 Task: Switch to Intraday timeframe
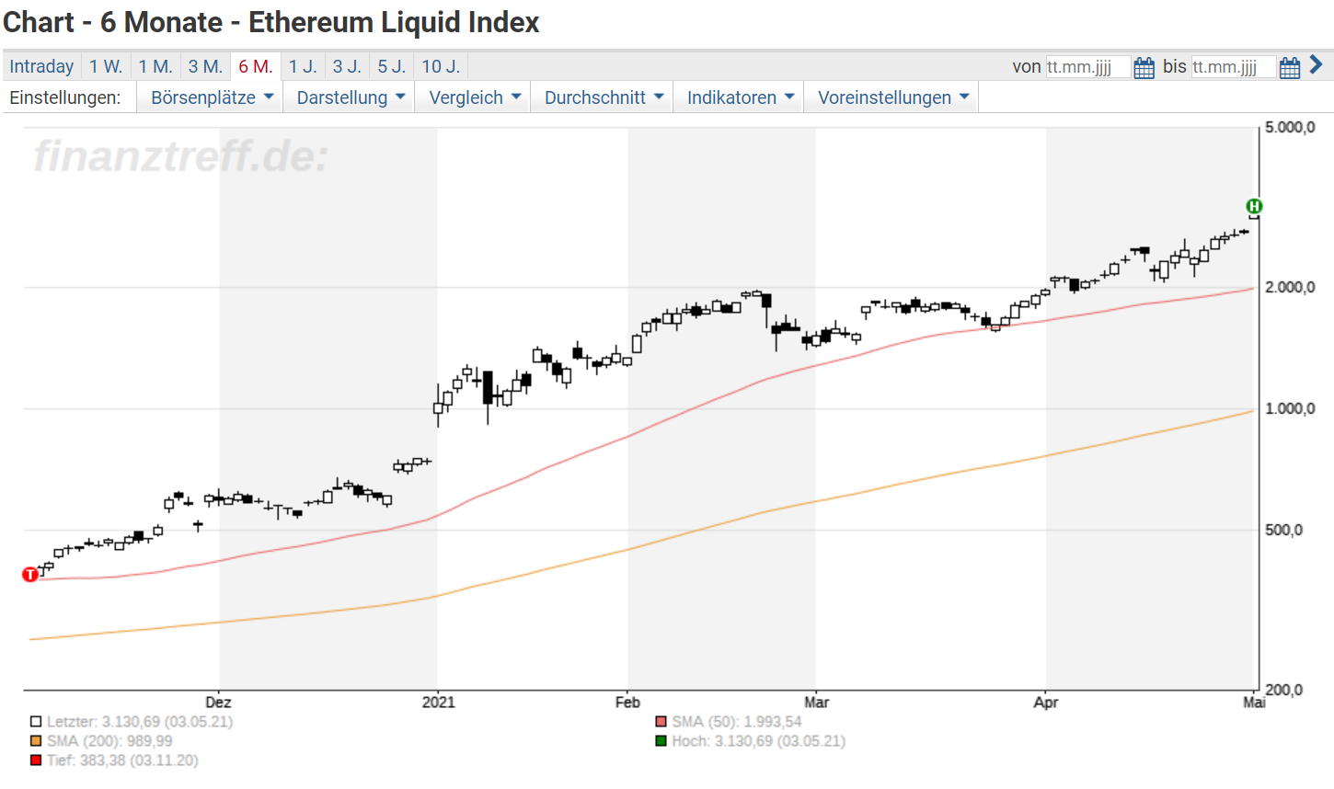[x=41, y=66]
